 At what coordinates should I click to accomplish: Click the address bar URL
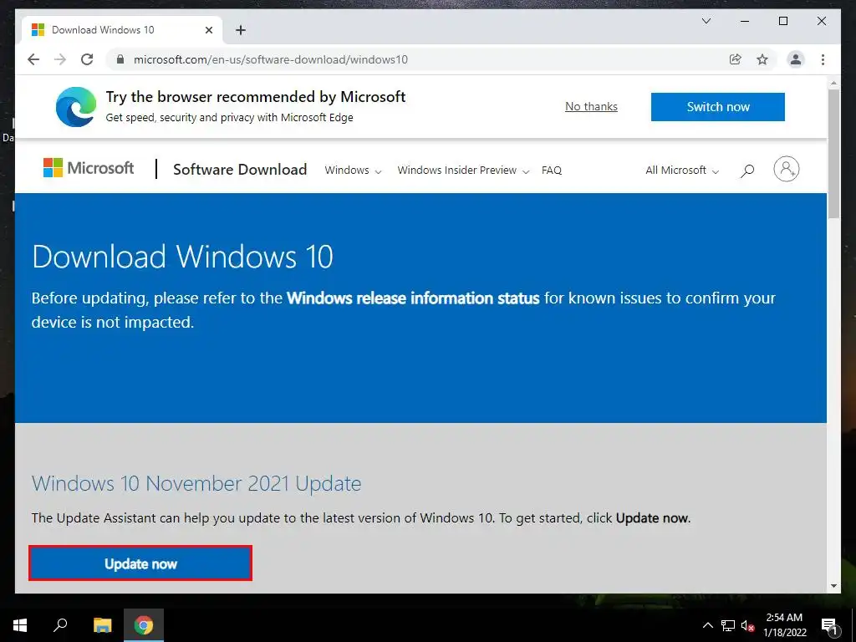pos(271,59)
